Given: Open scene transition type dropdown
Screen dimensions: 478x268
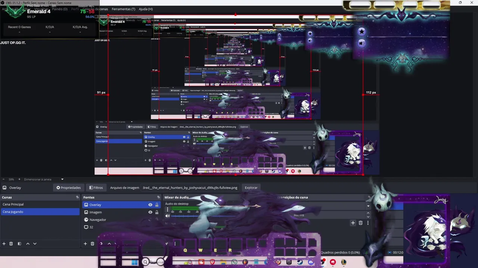Looking at the screenshot, I should pyautogui.click(x=368, y=206).
